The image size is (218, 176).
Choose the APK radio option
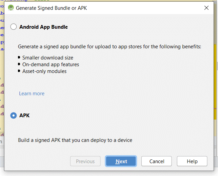point(14,116)
